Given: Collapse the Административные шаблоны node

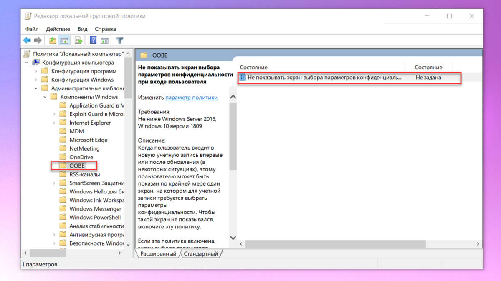Looking at the screenshot, I should [x=36, y=88].
